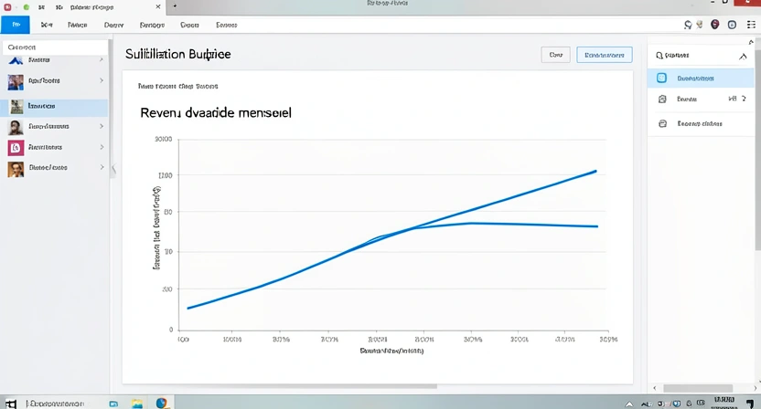Open the blue File tab
The height and width of the screenshot is (409, 761).
tap(16, 26)
